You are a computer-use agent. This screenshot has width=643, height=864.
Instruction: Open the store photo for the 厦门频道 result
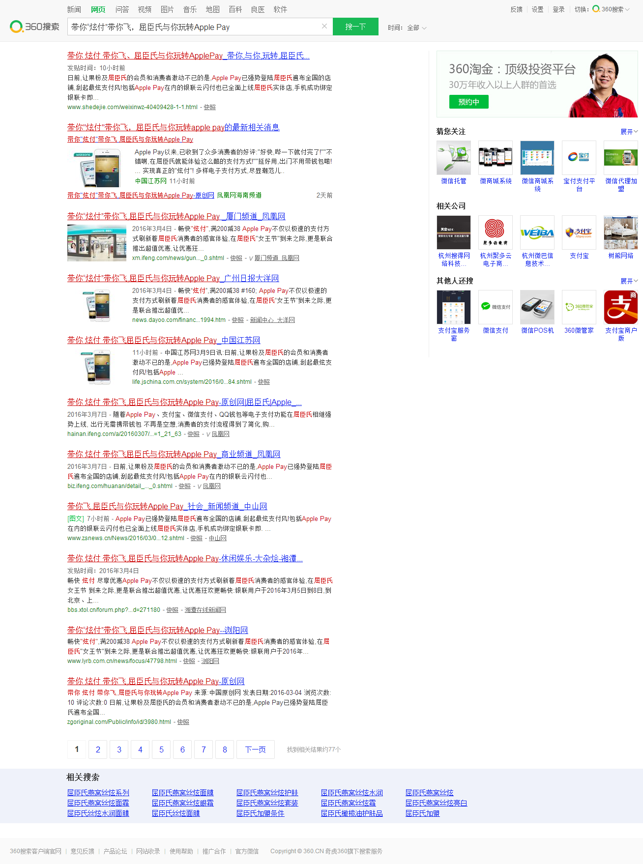(x=97, y=243)
